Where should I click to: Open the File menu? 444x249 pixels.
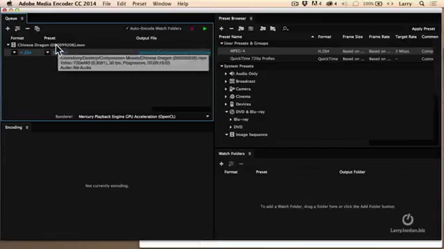pos(106,4)
